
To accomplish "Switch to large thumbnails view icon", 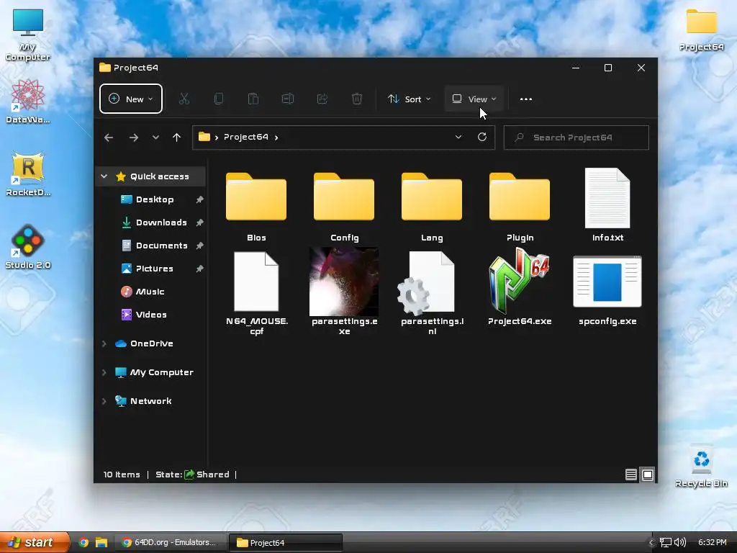I will coord(647,475).
